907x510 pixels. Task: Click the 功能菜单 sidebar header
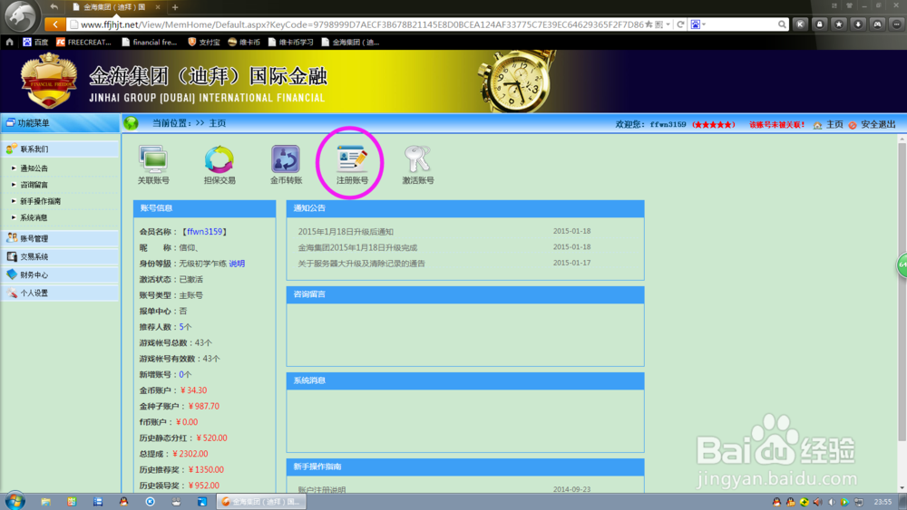[60, 123]
